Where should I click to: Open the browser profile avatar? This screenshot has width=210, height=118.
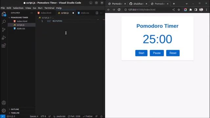pos(201,10)
